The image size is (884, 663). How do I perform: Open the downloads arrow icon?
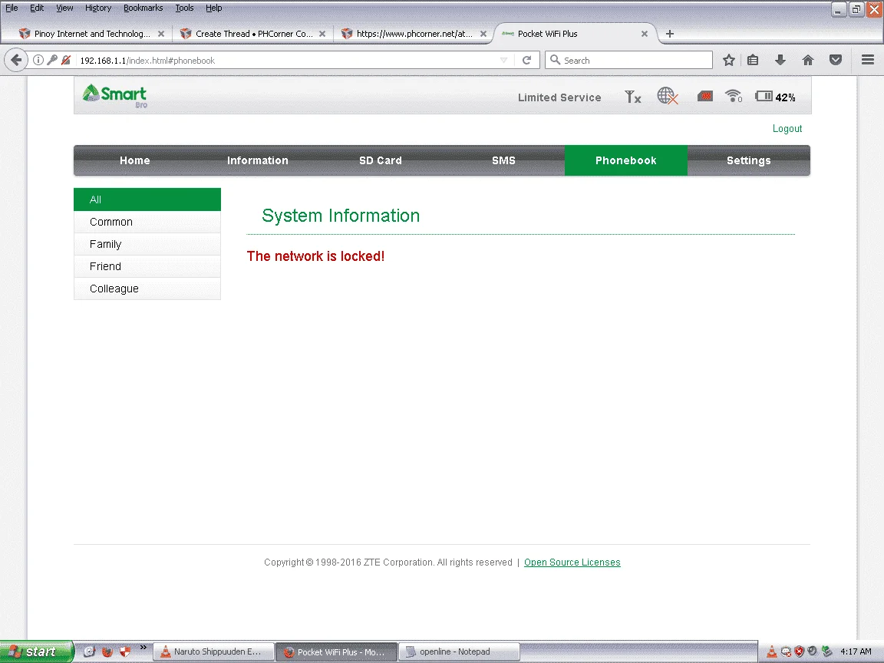[x=780, y=60]
